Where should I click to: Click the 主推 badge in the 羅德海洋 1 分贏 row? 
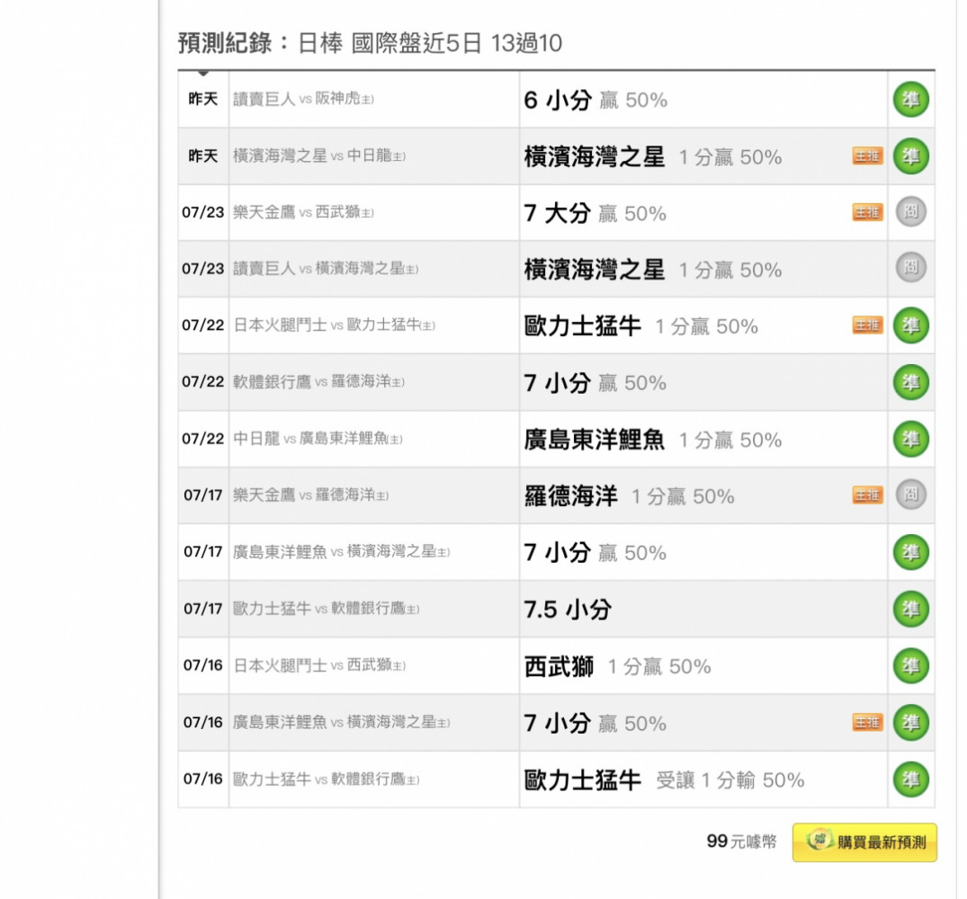coord(867,494)
